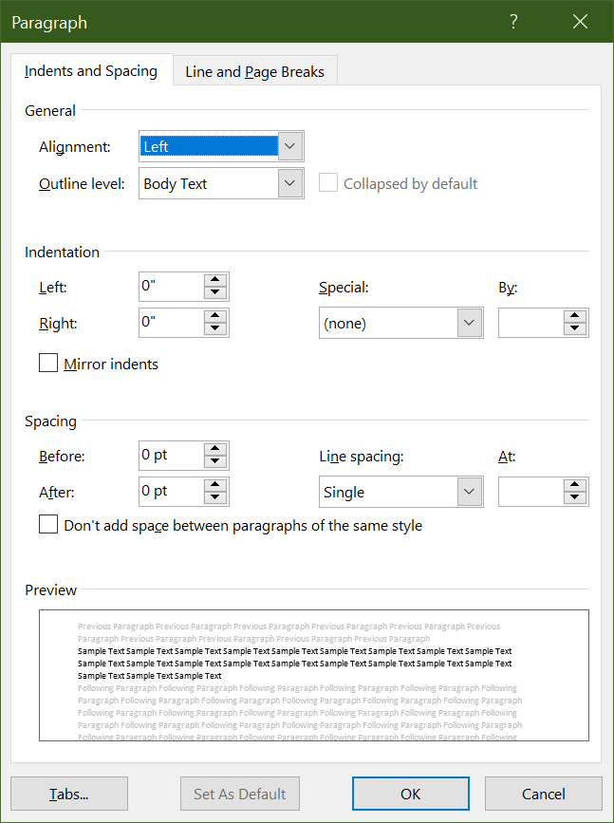This screenshot has height=823, width=614.
Task: Click the paragraph Preview box
Action: click(x=314, y=675)
